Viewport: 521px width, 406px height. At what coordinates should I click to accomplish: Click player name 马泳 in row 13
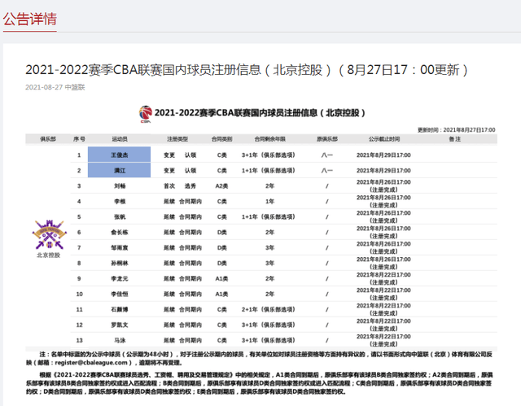(x=120, y=340)
